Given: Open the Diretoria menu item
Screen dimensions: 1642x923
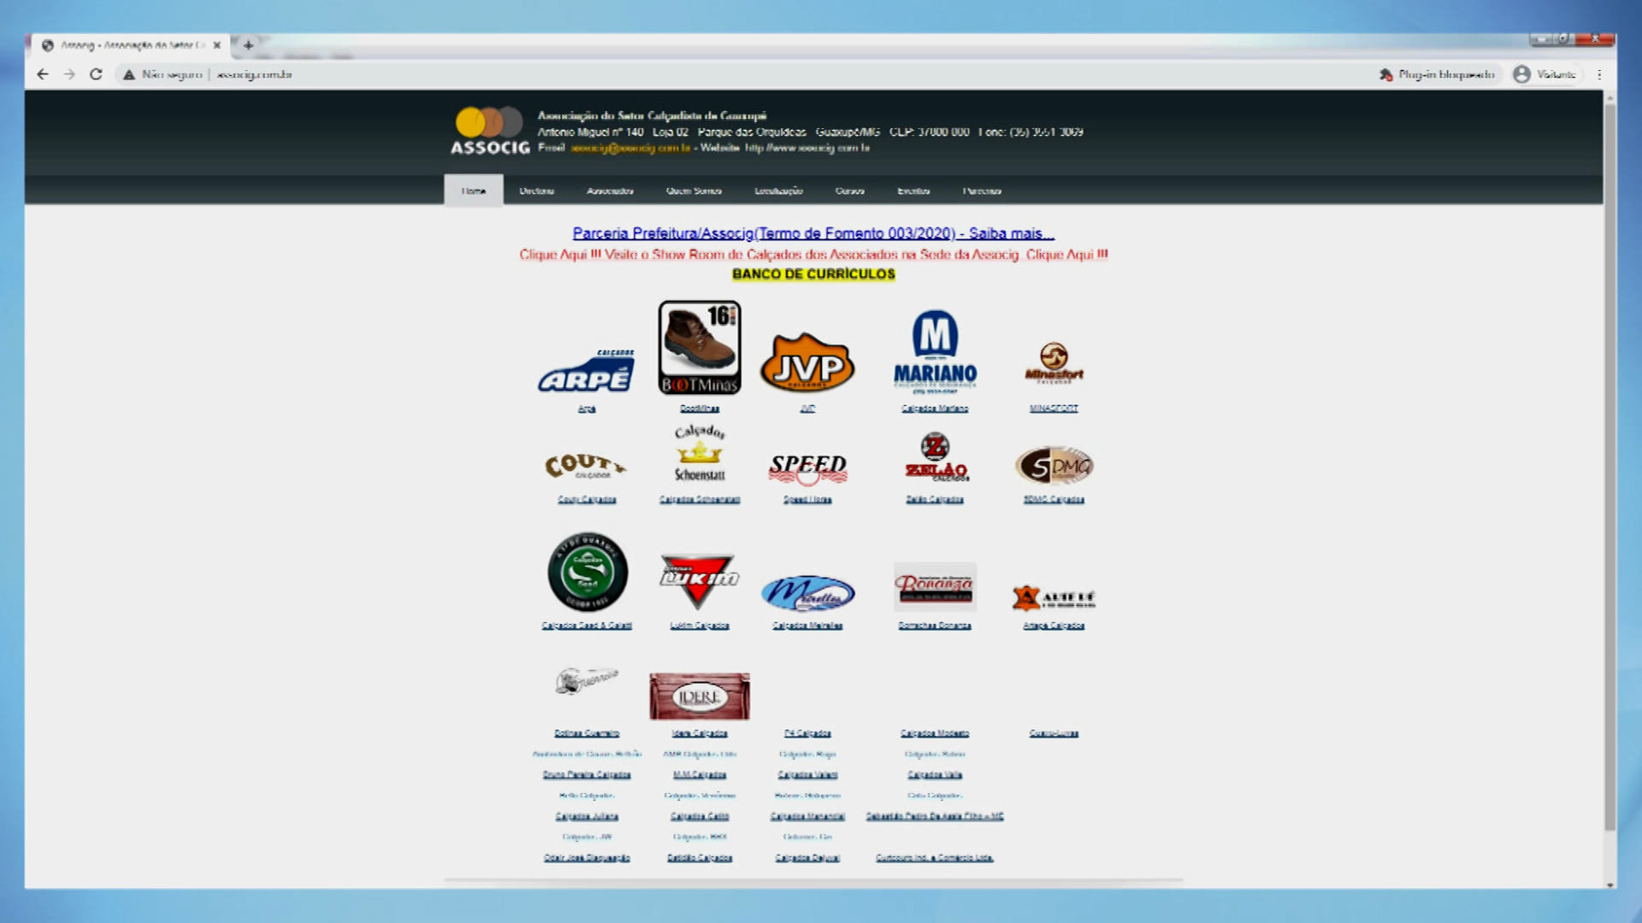Looking at the screenshot, I should click(x=537, y=191).
